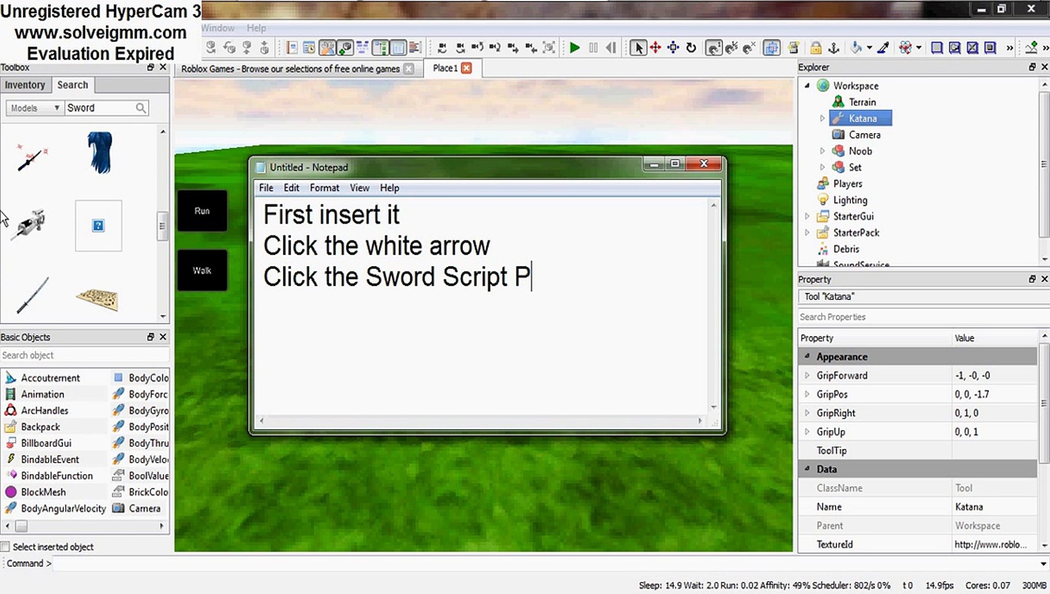This screenshot has width=1050, height=594.
Task: Toggle the collisions button beside anchor group
Action: point(772,48)
